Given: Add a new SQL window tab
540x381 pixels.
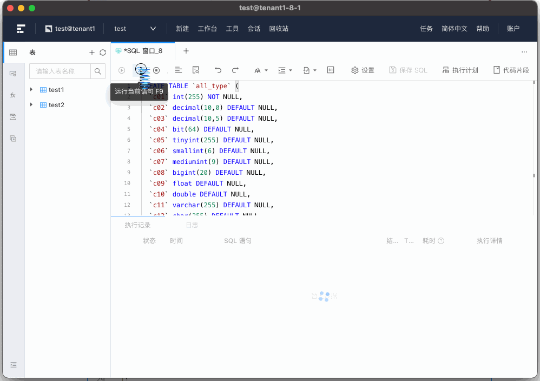Looking at the screenshot, I should coord(186,51).
